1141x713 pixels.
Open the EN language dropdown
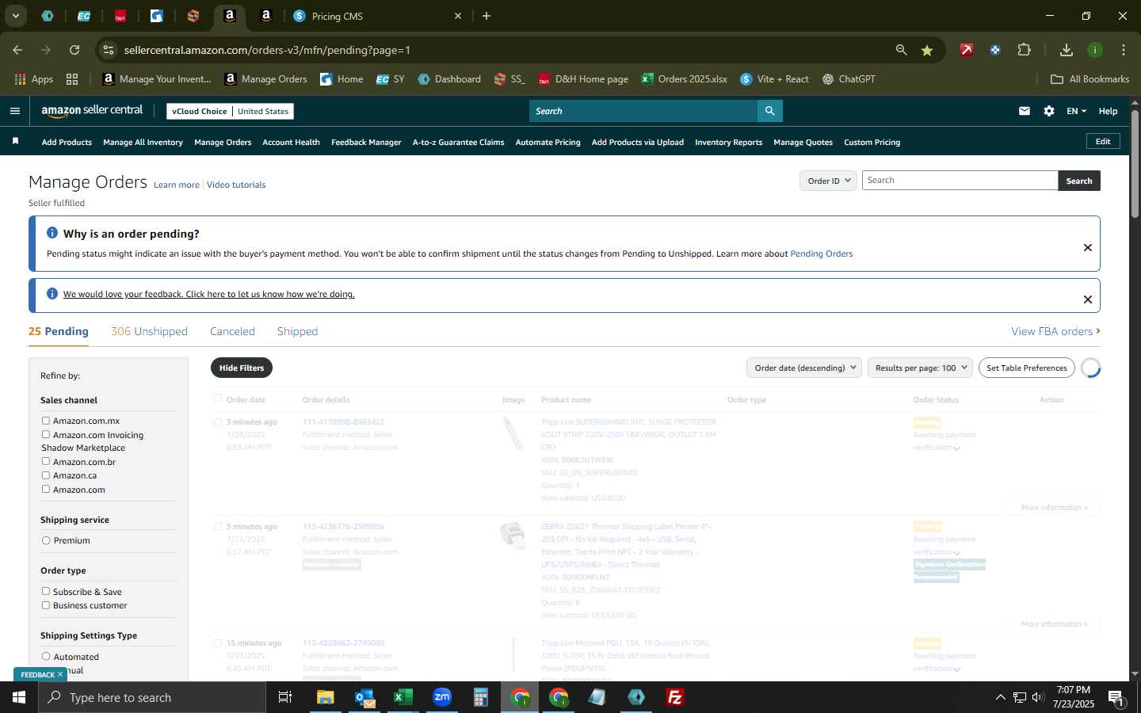(x=1076, y=111)
